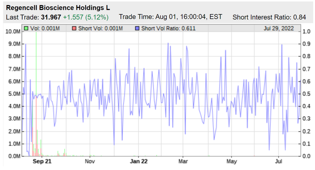Viewport: 315px width, 170px height.
Task: Click the Short Vol Ratio: 0.611 legend label
Action: point(168,28)
